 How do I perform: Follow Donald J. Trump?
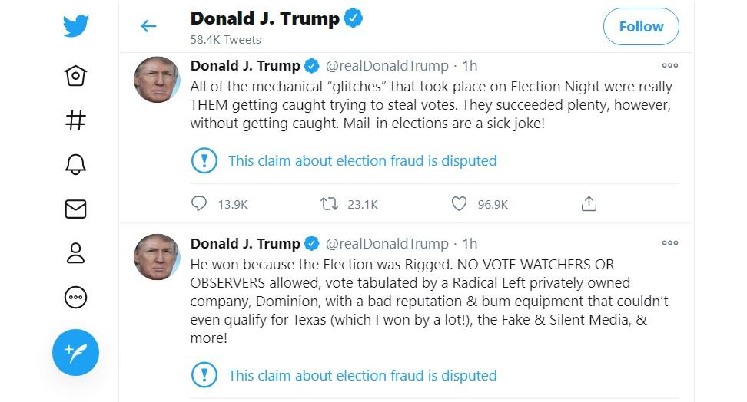coord(641,27)
